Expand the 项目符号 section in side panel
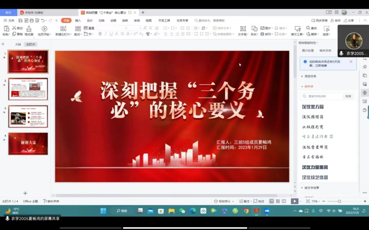 [x=310, y=76]
